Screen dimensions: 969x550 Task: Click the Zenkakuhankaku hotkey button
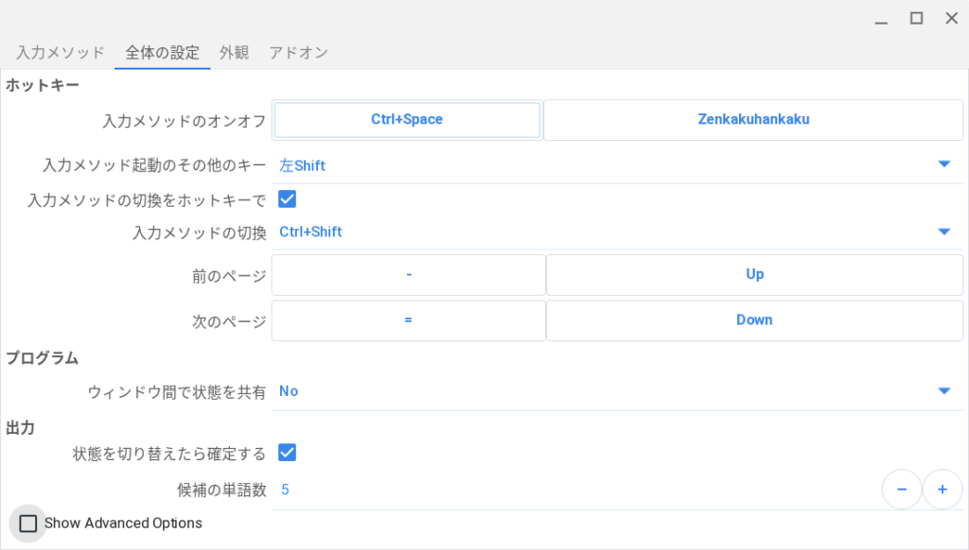753,120
